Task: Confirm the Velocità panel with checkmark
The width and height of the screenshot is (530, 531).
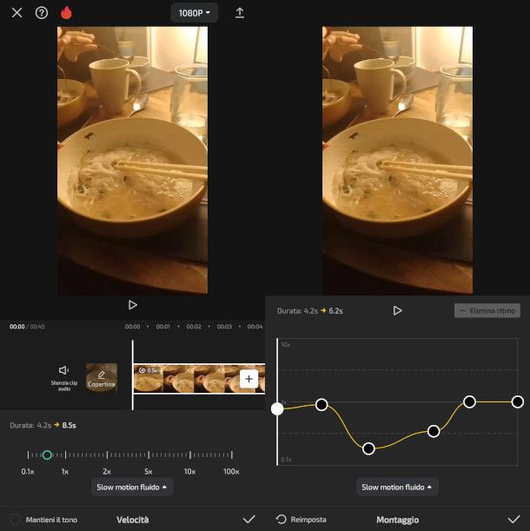Action: pos(248,519)
